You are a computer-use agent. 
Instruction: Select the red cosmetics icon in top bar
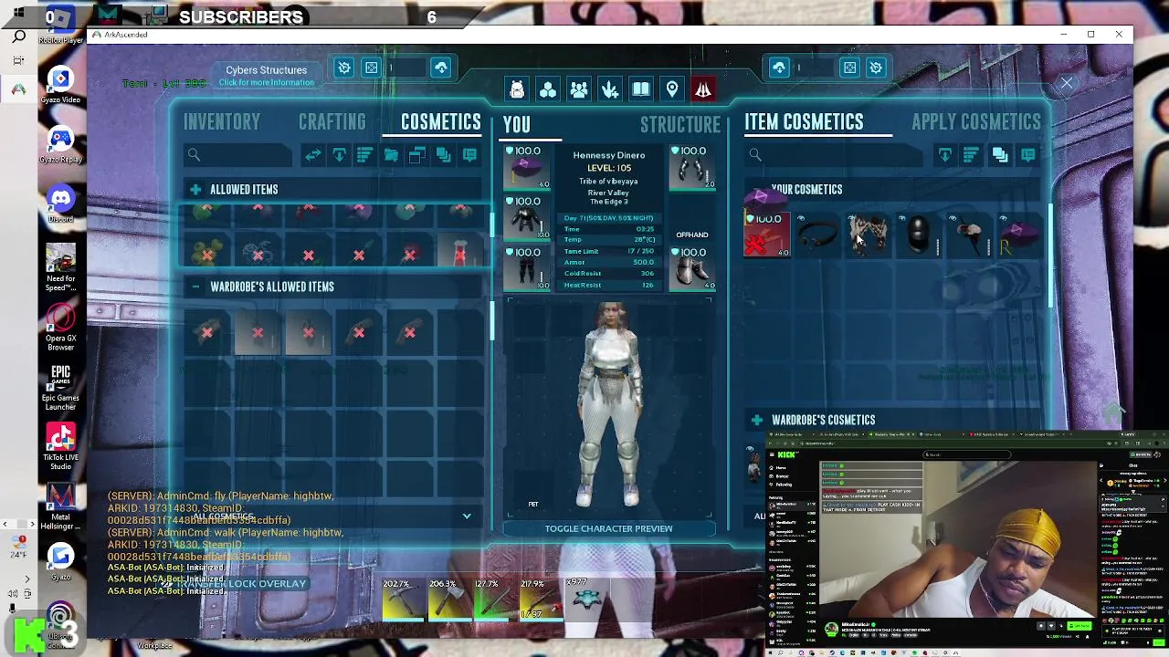703,89
